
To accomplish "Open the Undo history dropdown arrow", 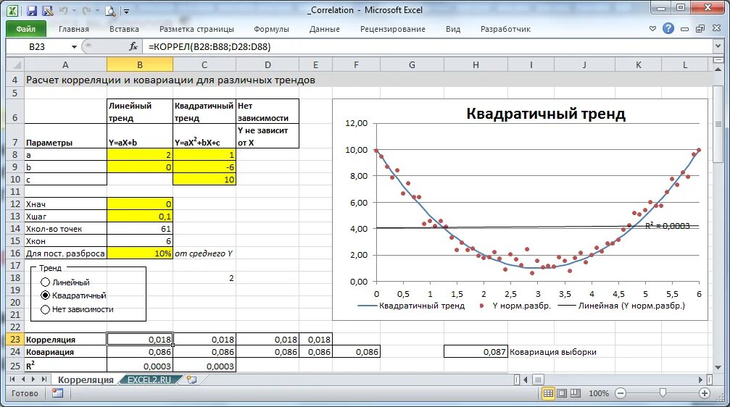I will pyautogui.click(x=75, y=10).
